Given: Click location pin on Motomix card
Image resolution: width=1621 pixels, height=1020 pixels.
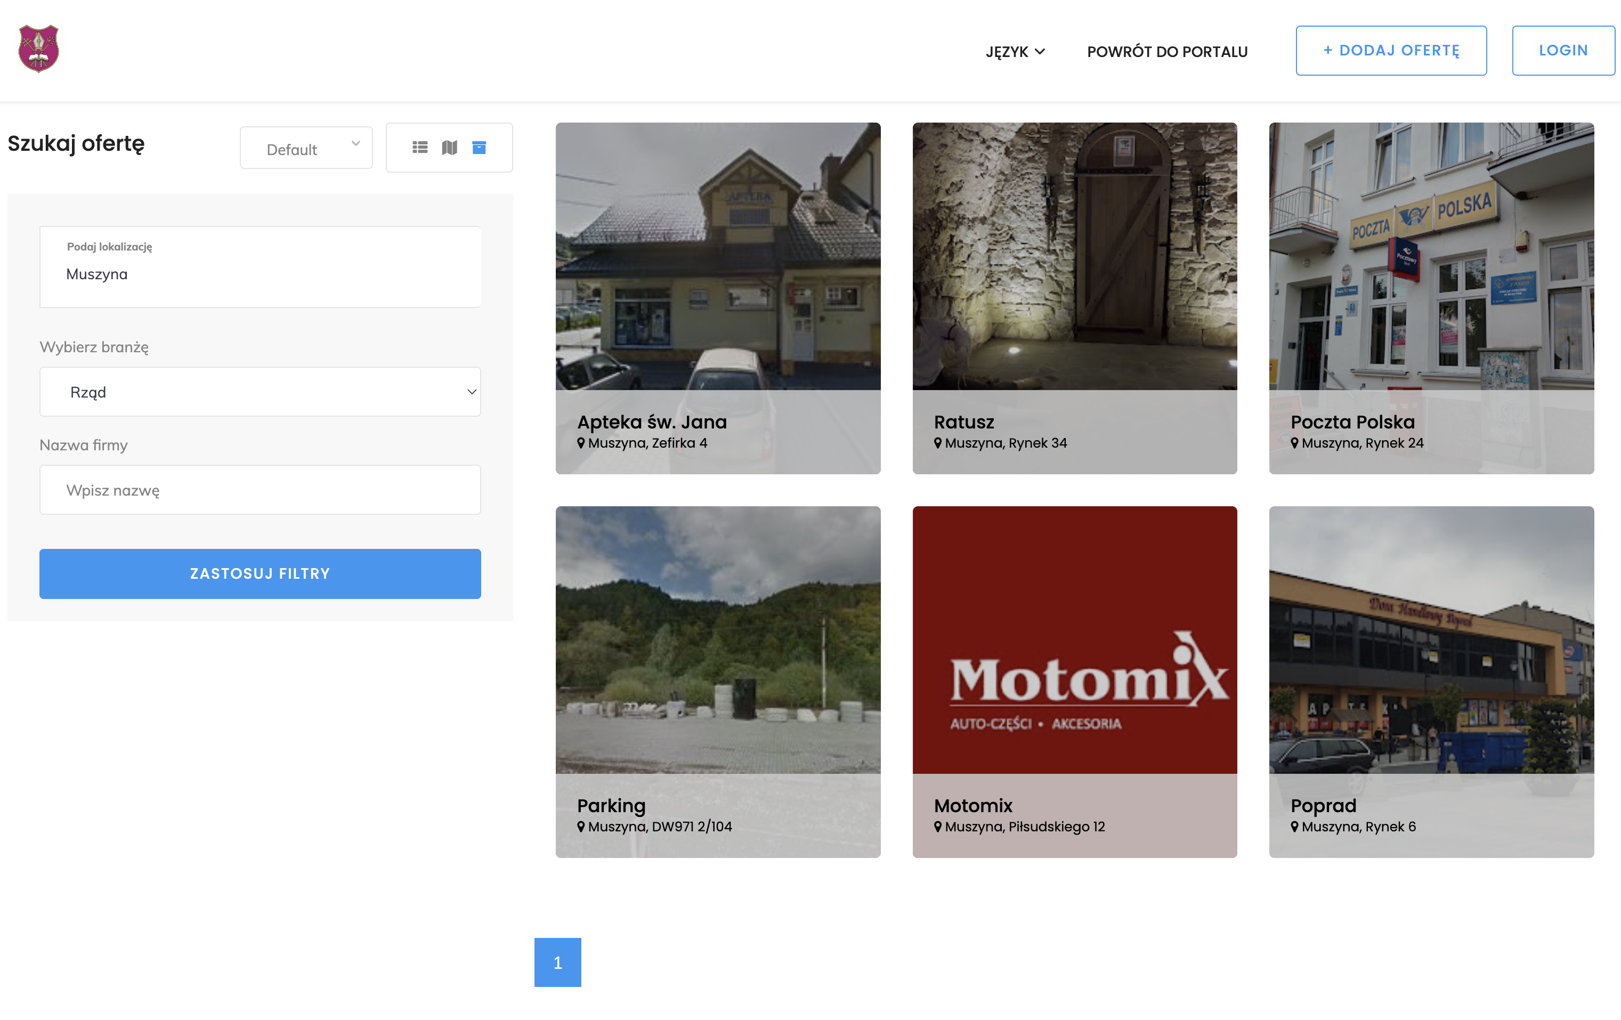Looking at the screenshot, I should 938,827.
